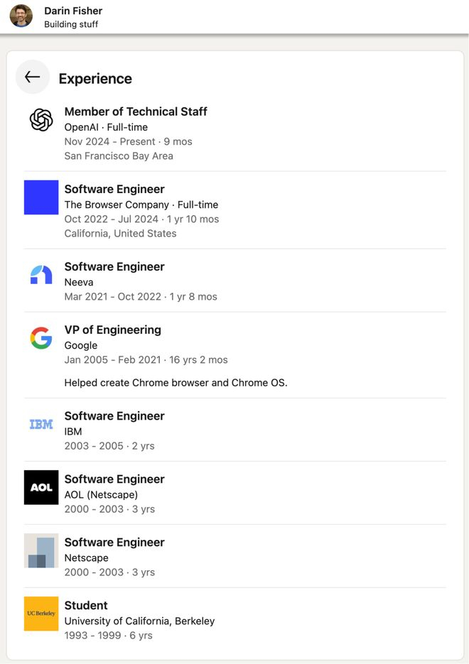Image resolution: width=469 pixels, height=664 pixels.
Task: Click the back arrow button
Action: (32, 77)
